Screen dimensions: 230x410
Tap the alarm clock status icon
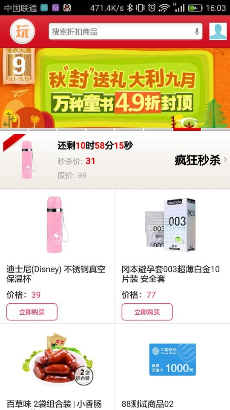[x=152, y=8]
